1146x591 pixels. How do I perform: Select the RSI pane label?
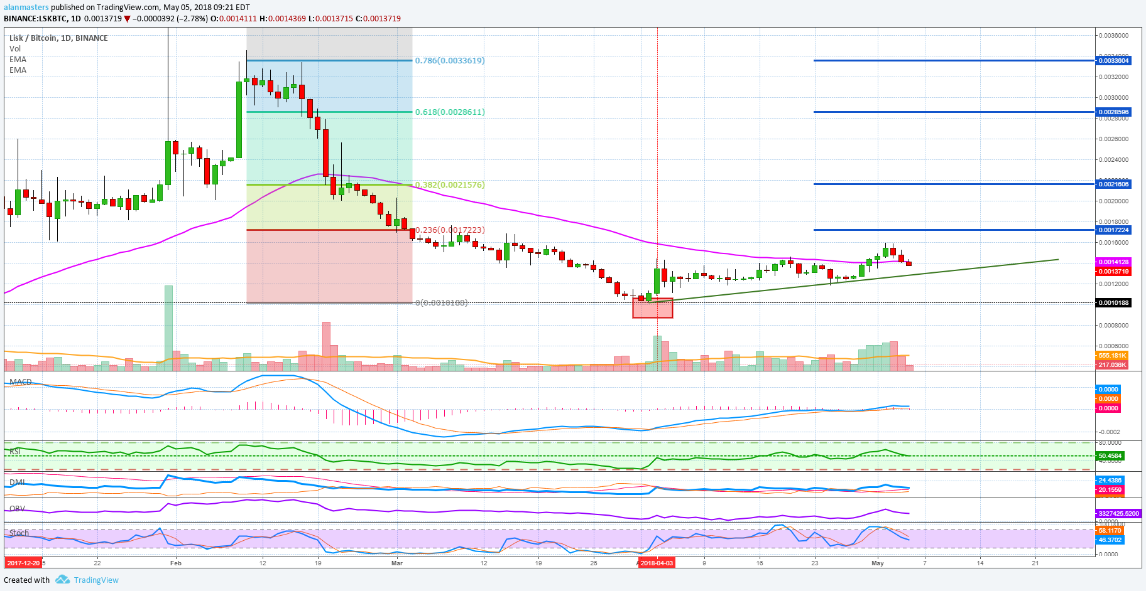pos(14,452)
